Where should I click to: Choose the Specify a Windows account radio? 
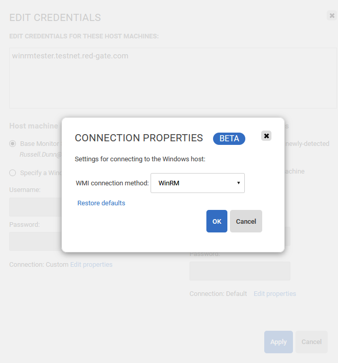click(13, 173)
